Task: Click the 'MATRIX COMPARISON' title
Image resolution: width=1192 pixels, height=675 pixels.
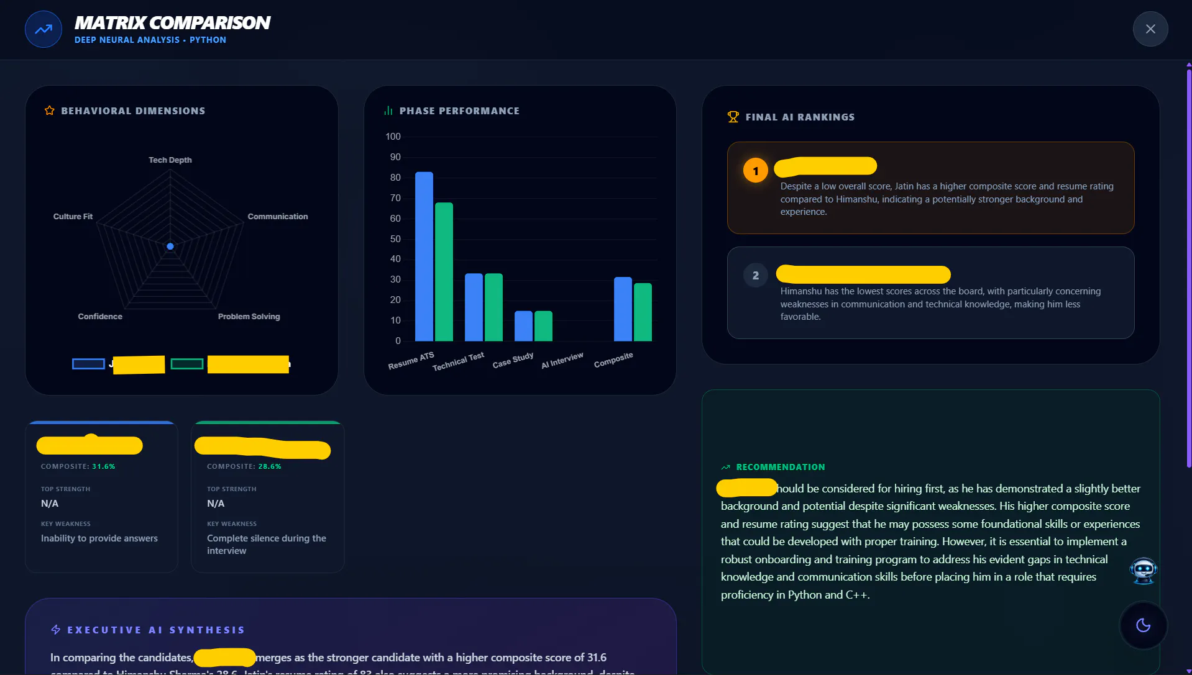Action: point(172,23)
